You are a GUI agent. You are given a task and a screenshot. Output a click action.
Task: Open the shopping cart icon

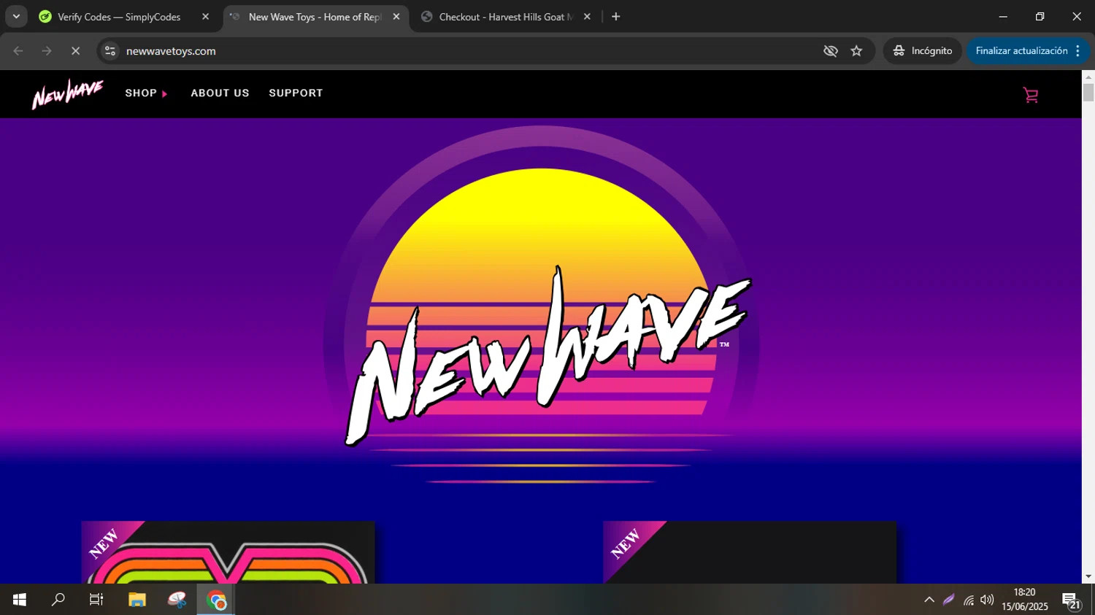1031,95
